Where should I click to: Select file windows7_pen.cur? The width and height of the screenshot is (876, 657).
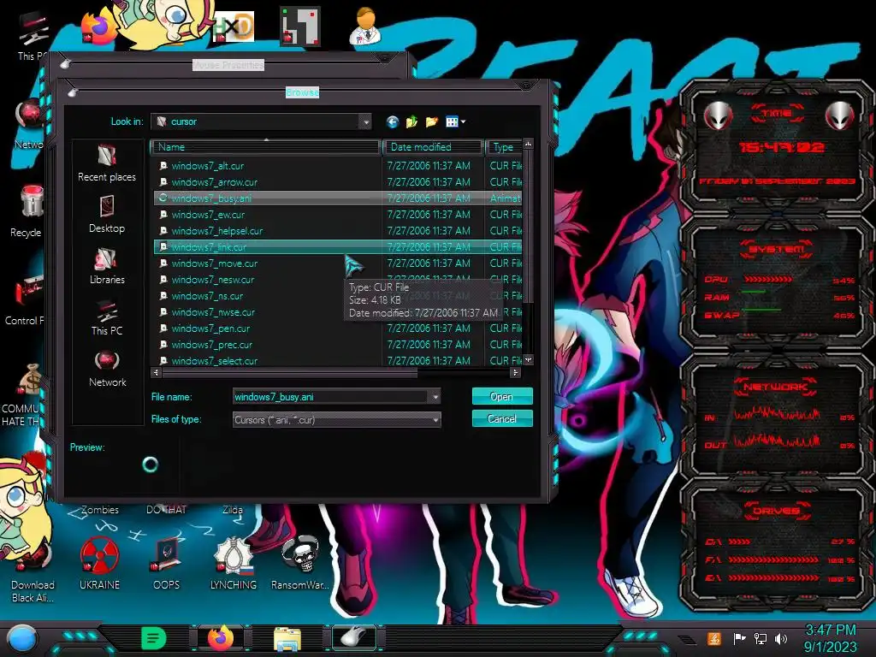click(x=337, y=328)
